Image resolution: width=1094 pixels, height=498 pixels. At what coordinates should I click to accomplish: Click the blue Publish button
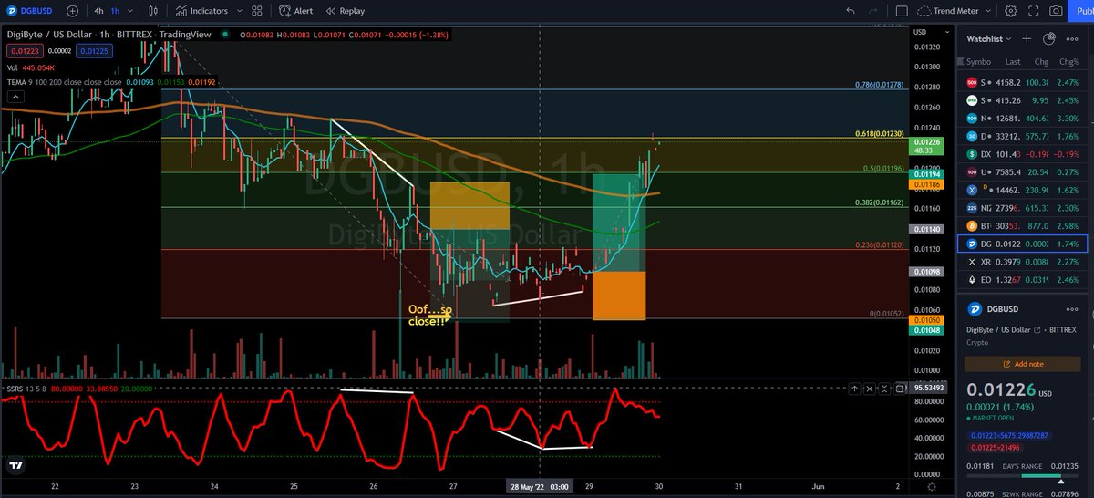pos(1082,11)
